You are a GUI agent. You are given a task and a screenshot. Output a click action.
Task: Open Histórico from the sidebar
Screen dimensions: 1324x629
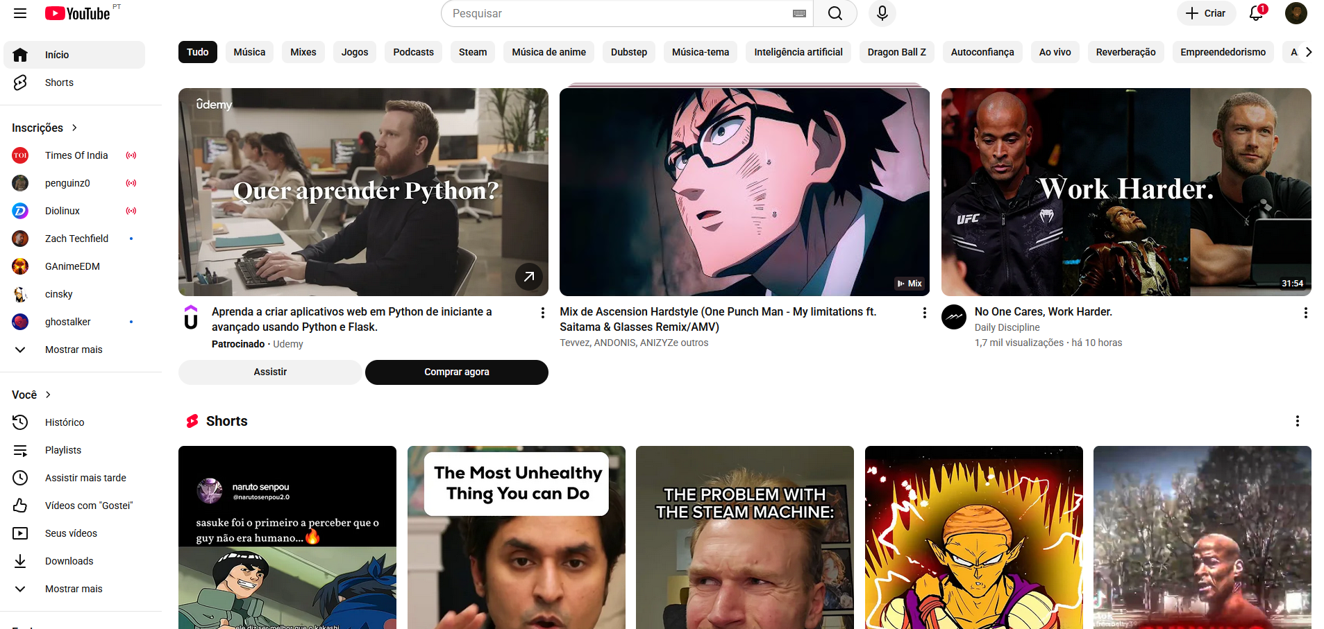65,422
